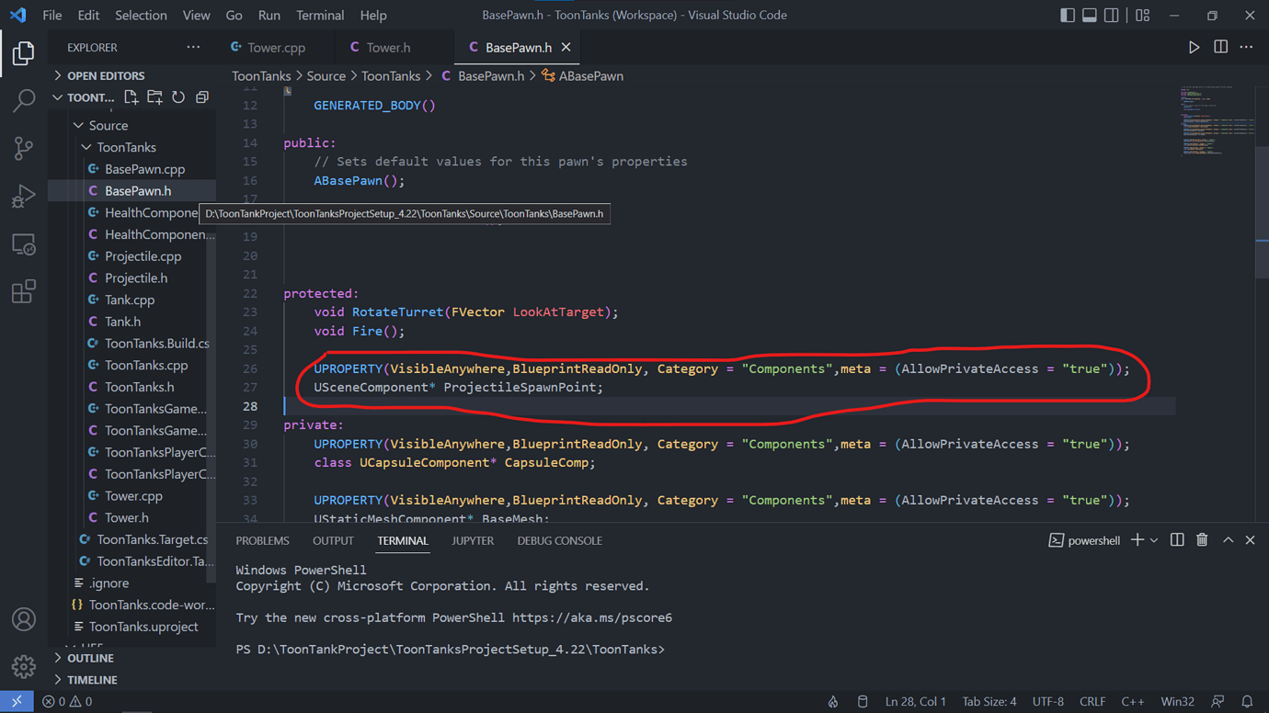Refresh the explorer file tree
The height and width of the screenshot is (713, 1269).
(x=178, y=97)
